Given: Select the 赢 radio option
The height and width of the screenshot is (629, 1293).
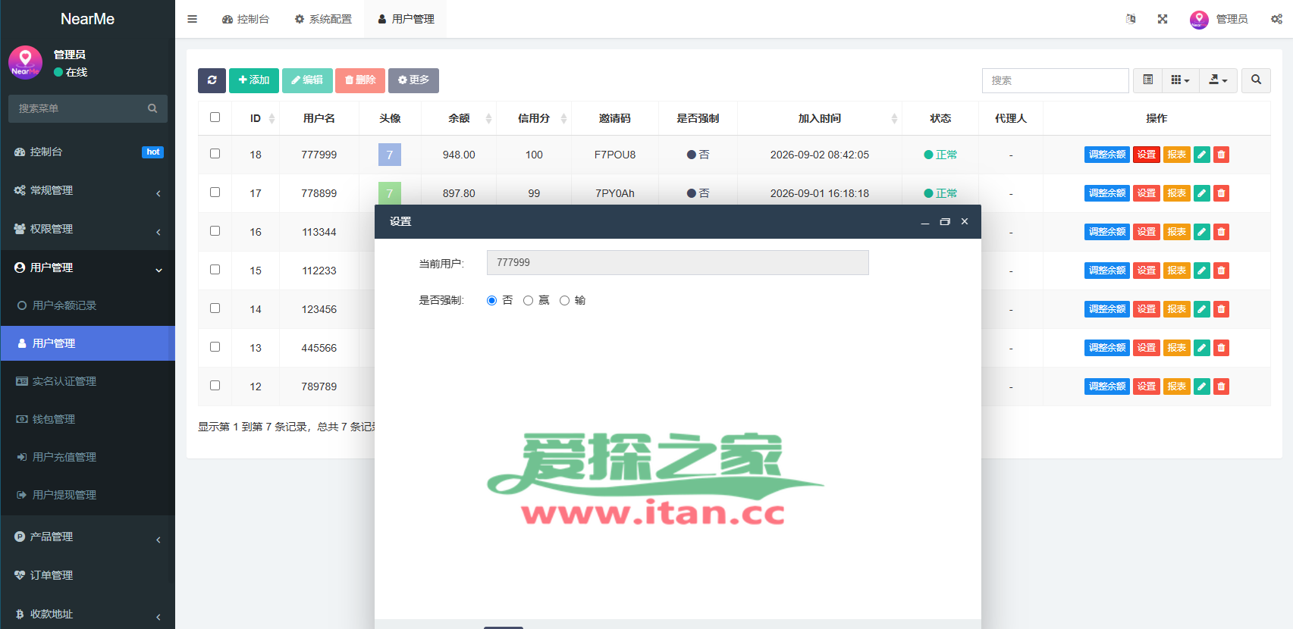Looking at the screenshot, I should (x=528, y=301).
